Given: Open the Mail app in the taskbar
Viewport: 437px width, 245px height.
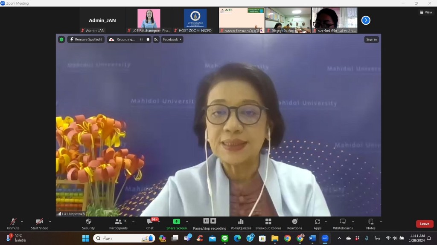Looking at the screenshot, I should click(213, 238).
